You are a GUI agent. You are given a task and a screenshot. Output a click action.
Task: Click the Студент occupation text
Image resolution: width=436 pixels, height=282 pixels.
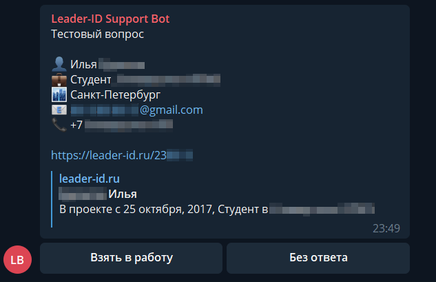pos(91,79)
